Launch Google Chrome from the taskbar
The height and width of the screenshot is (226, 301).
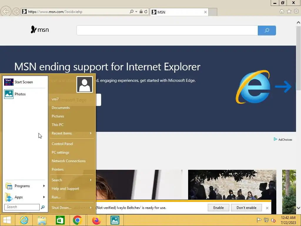pos(78,220)
